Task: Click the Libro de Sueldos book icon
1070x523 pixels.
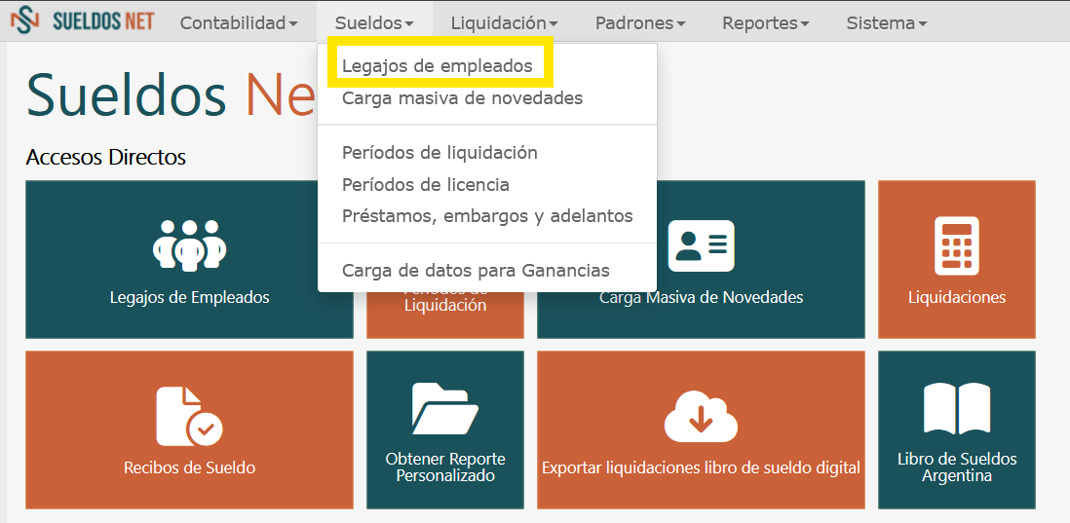Action: 956,408
